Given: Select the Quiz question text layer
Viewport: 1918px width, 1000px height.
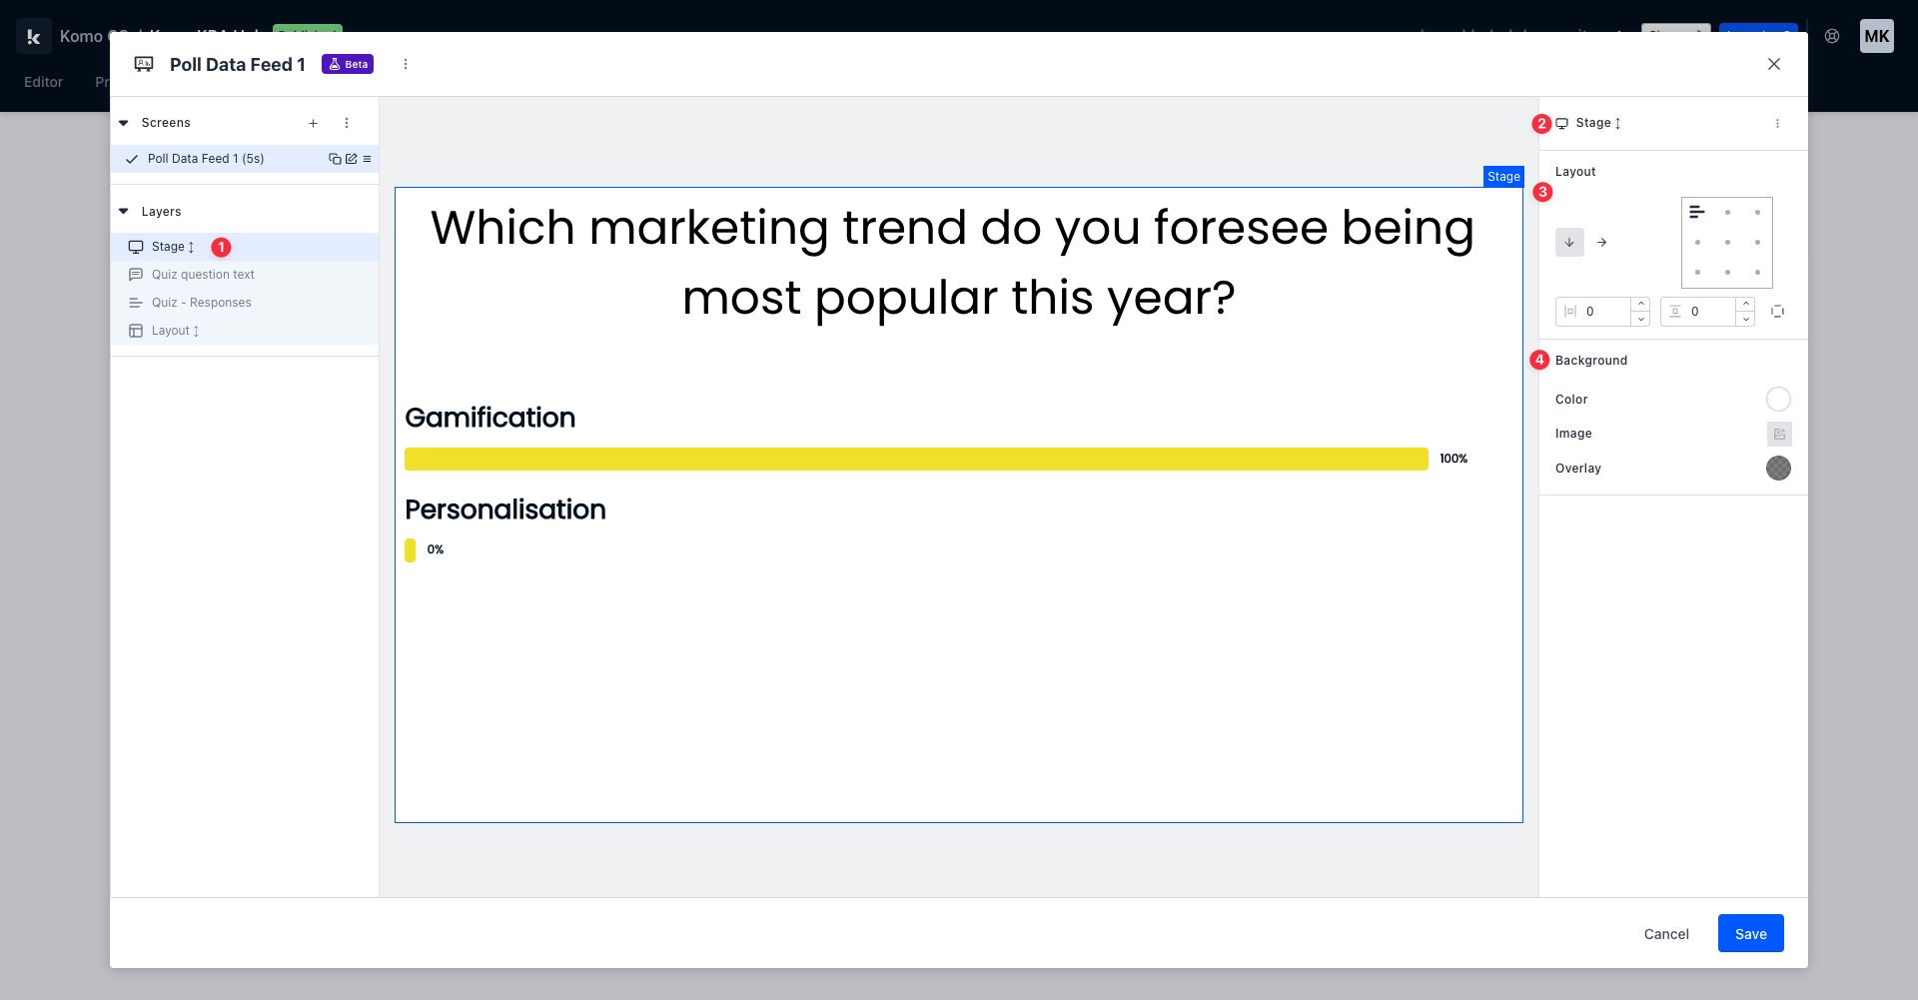Looking at the screenshot, I should tap(203, 275).
